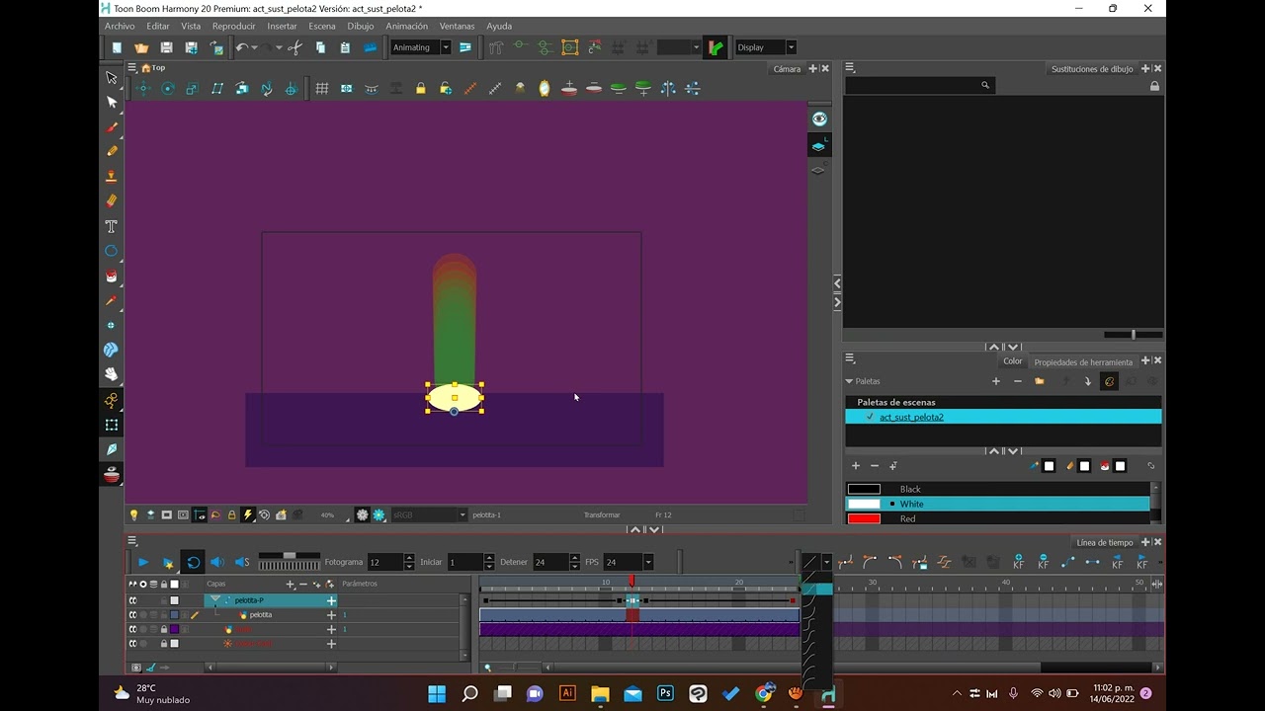
Task: Toggle lock on purple color layer
Action: (164, 629)
